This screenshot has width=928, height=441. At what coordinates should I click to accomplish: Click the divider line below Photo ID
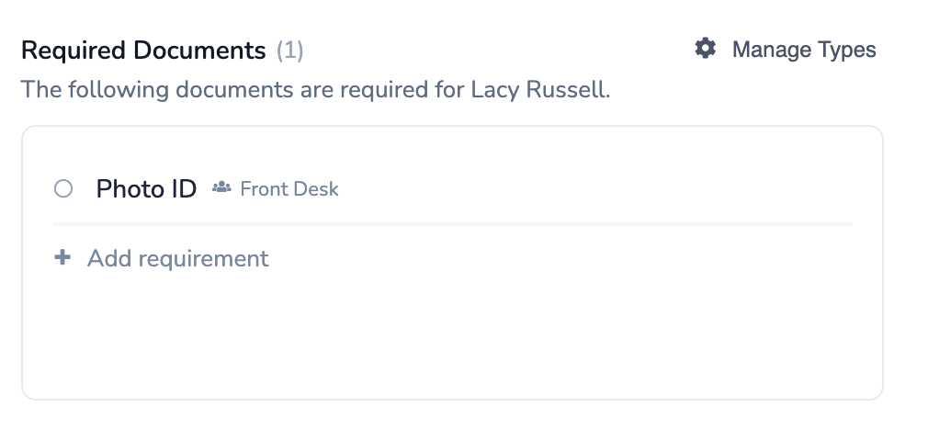click(x=452, y=223)
